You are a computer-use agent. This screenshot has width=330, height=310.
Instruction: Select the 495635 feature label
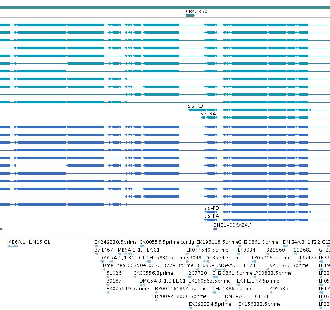click(279, 289)
